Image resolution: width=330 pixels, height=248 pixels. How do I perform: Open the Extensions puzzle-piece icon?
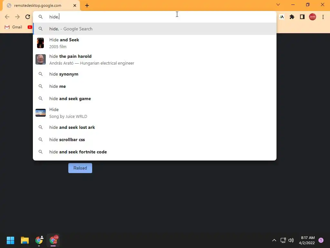coord(292,17)
